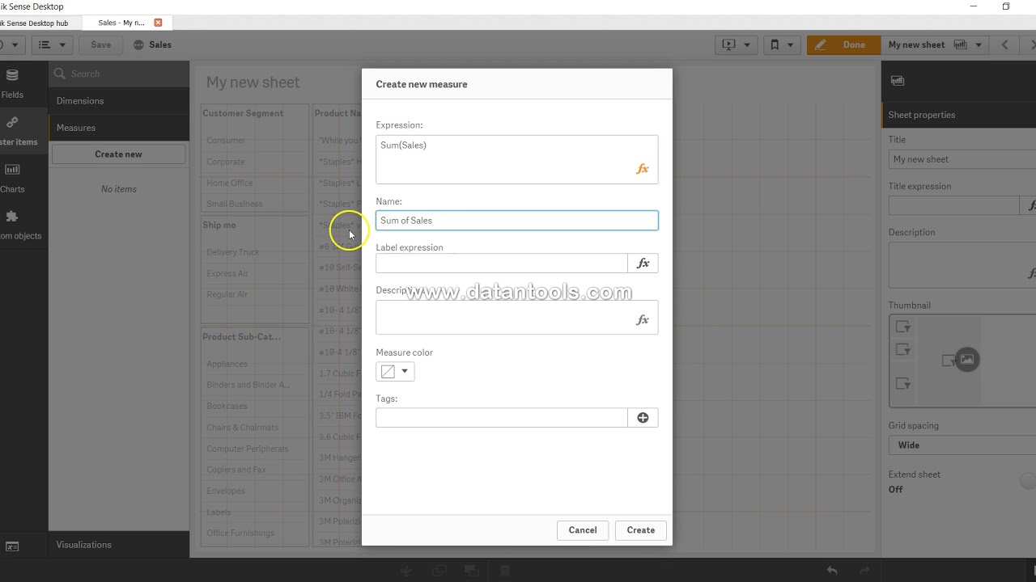The width and height of the screenshot is (1036, 582).
Task: Open the Storytelling presentation icon
Action: click(x=728, y=44)
